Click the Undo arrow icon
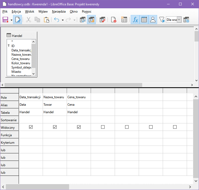The width and height of the screenshot is (199, 190). 57,20
